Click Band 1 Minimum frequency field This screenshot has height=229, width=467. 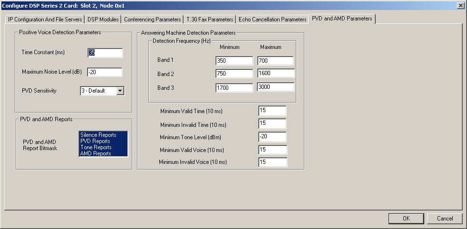tap(234, 61)
